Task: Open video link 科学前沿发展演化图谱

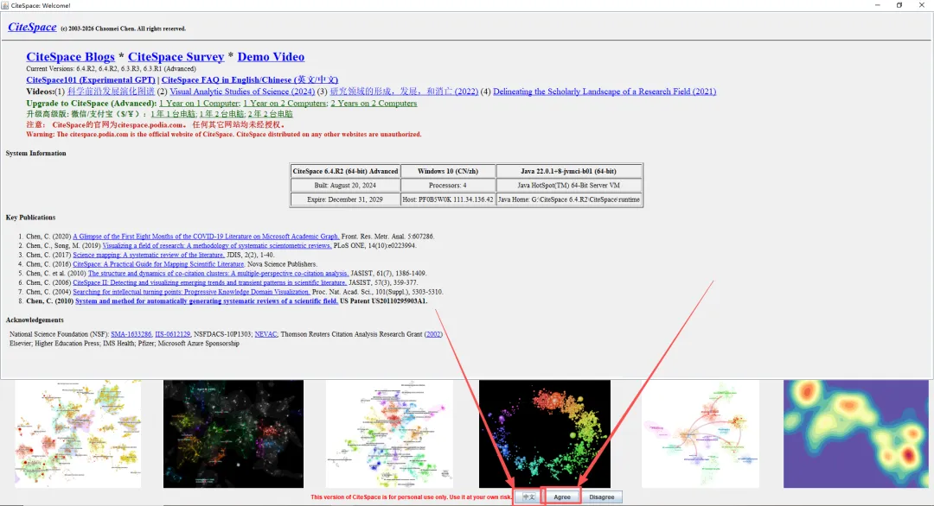Action: click(x=111, y=92)
